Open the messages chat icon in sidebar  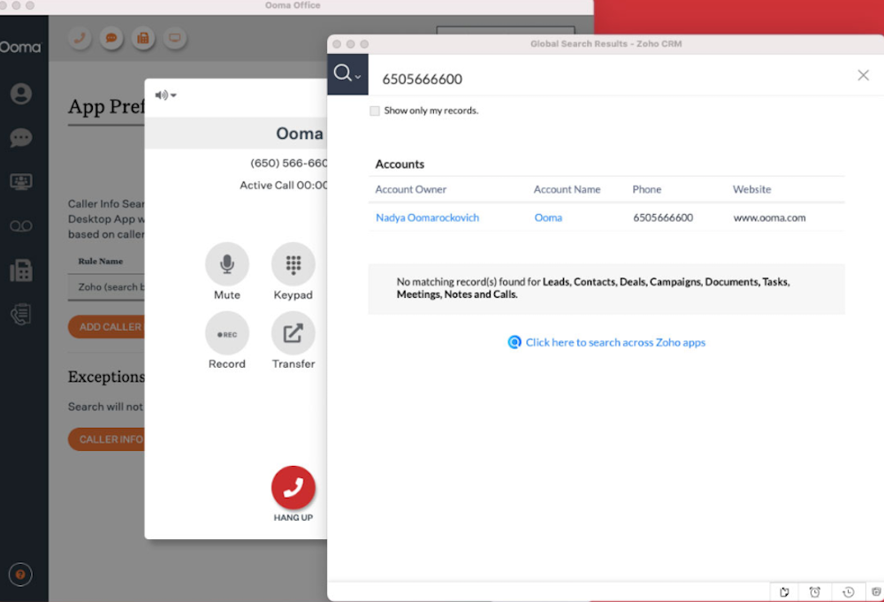(x=20, y=138)
